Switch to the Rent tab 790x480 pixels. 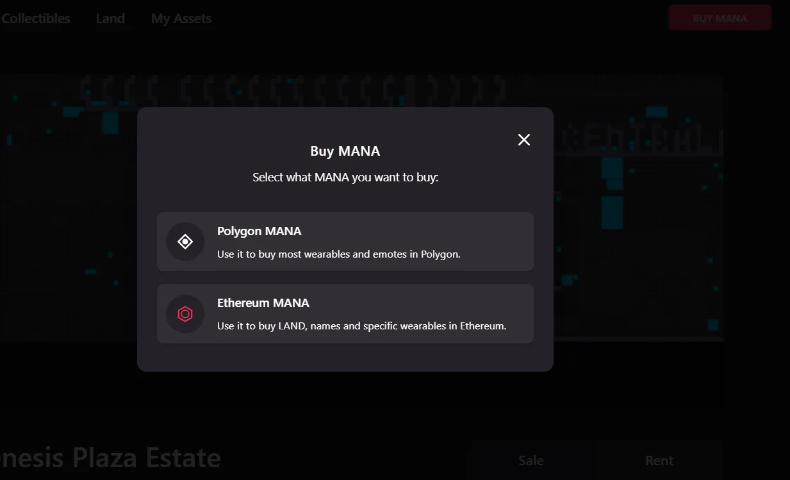pos(659,460)
